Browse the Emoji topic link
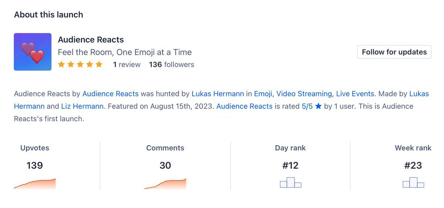This screenshot has width=444, height=208. pos(263,94)
